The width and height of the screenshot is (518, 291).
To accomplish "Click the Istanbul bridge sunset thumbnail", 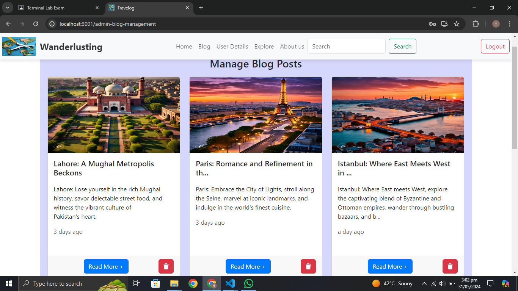I will pyautogui.click(x=398, y=115).
